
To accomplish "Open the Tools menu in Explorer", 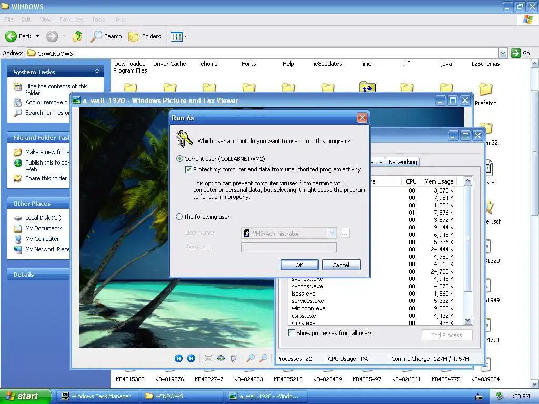I will (98, 19).
